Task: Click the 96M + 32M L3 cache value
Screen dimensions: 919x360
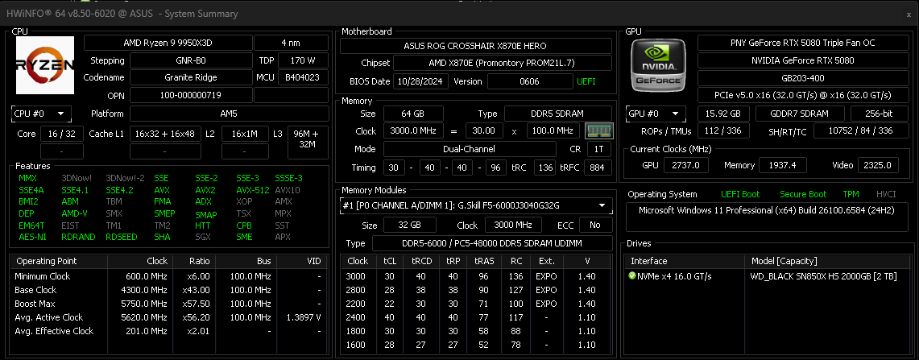Action: pos(308,143)
